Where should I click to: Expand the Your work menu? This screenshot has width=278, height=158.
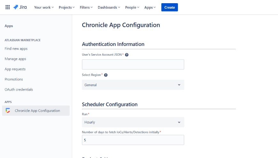click(x=44, y=7)
